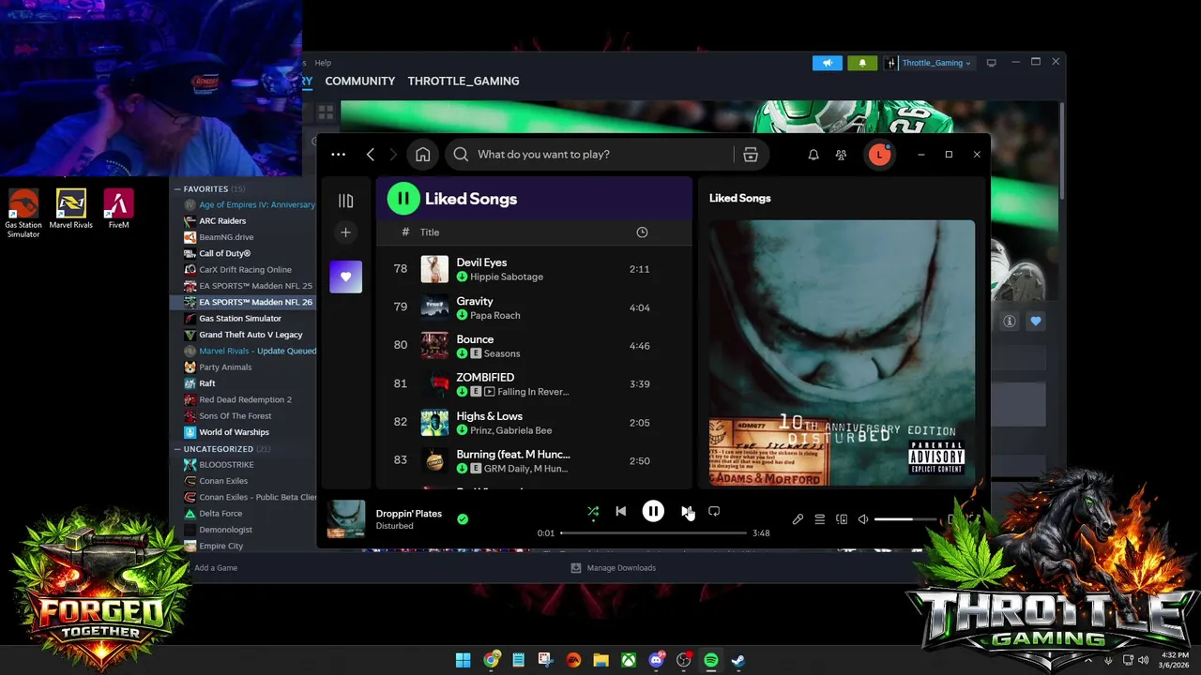Open FiveM desktop shortcut
This screenshot has height=675, width=1201.
[x=118, y=208]
